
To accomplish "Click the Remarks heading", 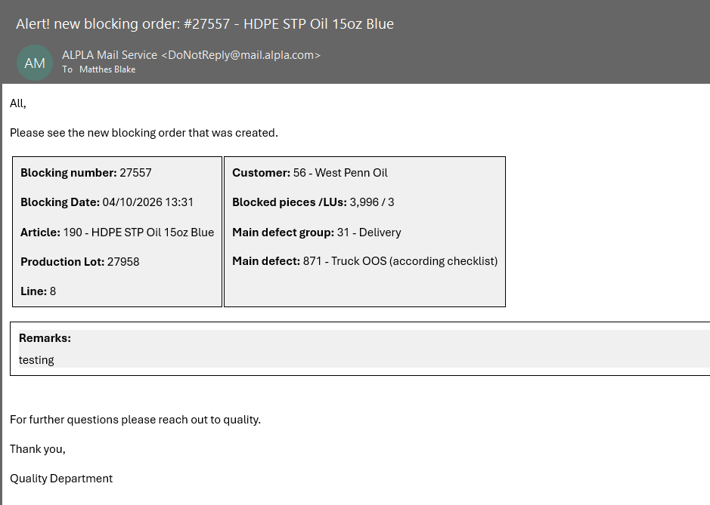I will pos(45,338).
